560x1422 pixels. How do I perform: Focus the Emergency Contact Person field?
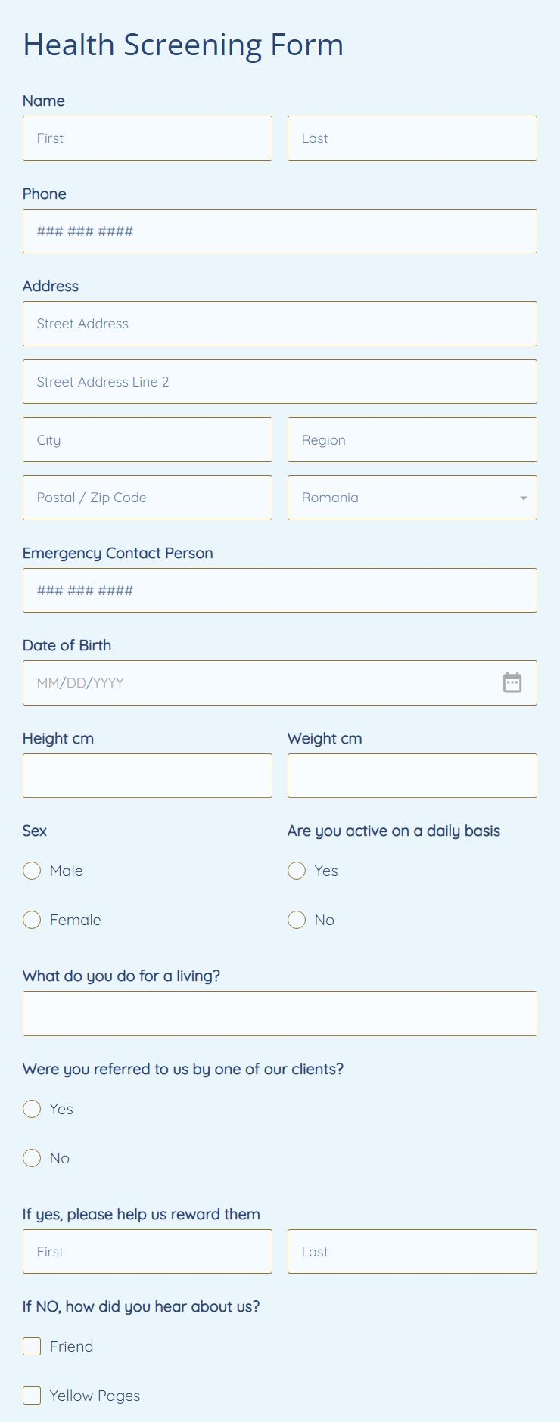pos(279,590)
